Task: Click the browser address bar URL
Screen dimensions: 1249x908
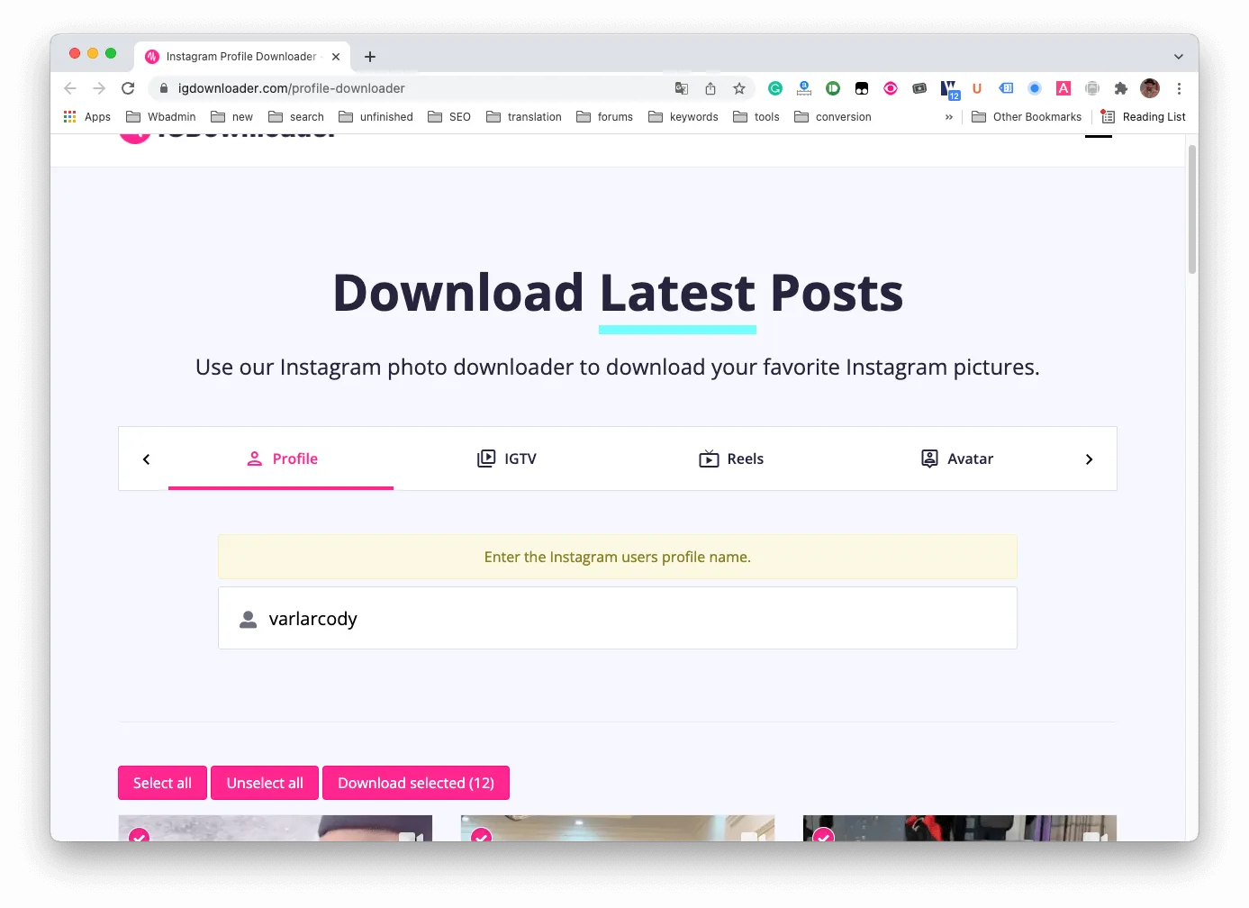Action: click(x=292, y=88)
